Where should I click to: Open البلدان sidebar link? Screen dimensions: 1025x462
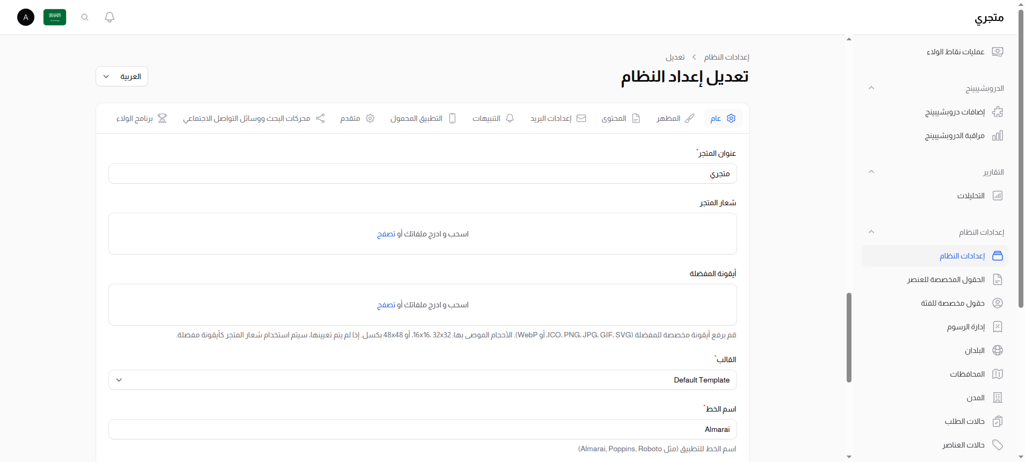pos(935,350)
